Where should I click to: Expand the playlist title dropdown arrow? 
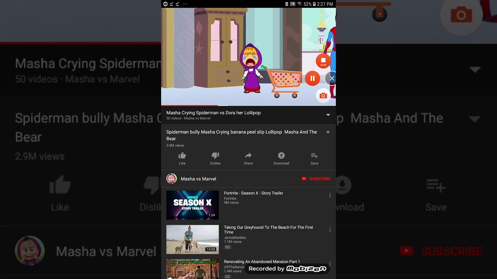(x=328, y=115)
